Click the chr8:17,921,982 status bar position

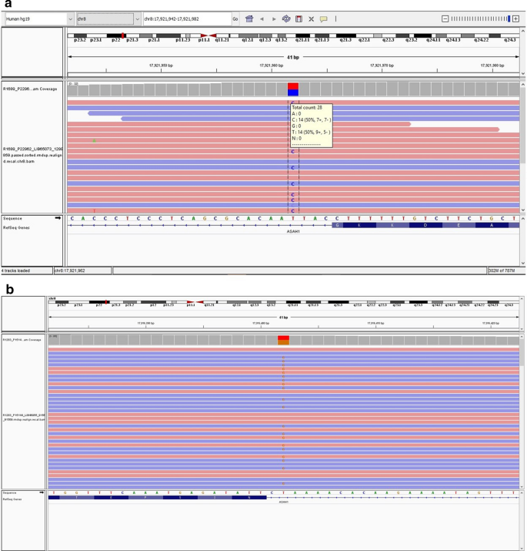(x=70, y=270)
